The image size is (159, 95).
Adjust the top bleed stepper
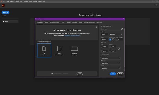pyautogui.click(x=102, y=46)
